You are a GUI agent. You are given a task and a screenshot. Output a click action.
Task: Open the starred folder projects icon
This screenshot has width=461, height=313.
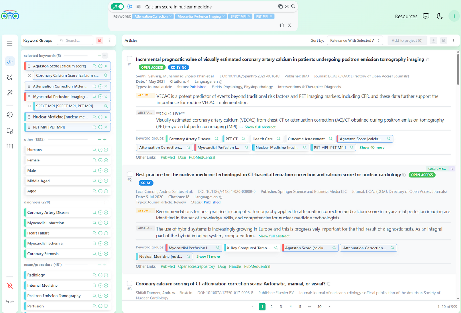10,131
